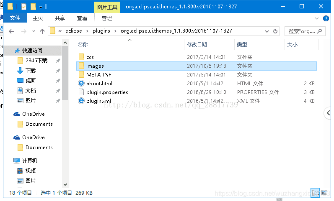The width and height of the screenshot is (334, 201).
Task: Select the plugin.xml file icon
Action: pyautogui.click(x=81, y=101)
